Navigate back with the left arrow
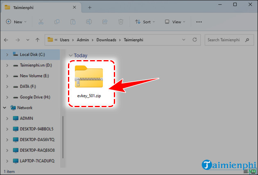The width and height of the screenshot is (258, 175). [x=6, y=40]
